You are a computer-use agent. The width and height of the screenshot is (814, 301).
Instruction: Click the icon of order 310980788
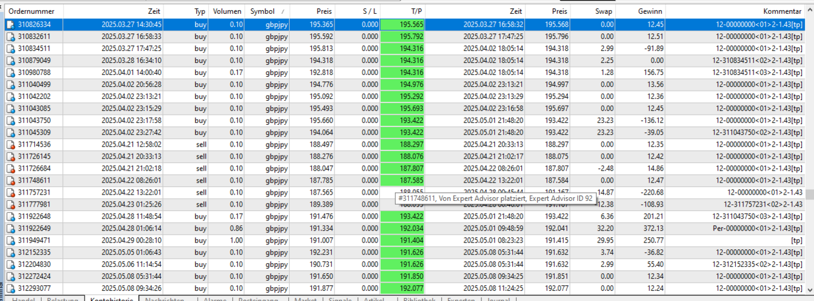tap(11, 72)
